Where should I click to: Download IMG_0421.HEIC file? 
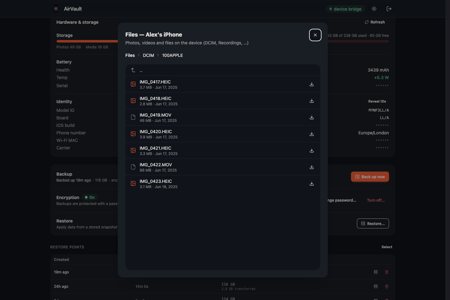click(312, 151)
